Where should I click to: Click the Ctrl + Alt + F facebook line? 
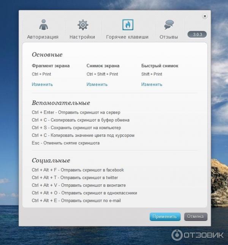pos(78,170)
